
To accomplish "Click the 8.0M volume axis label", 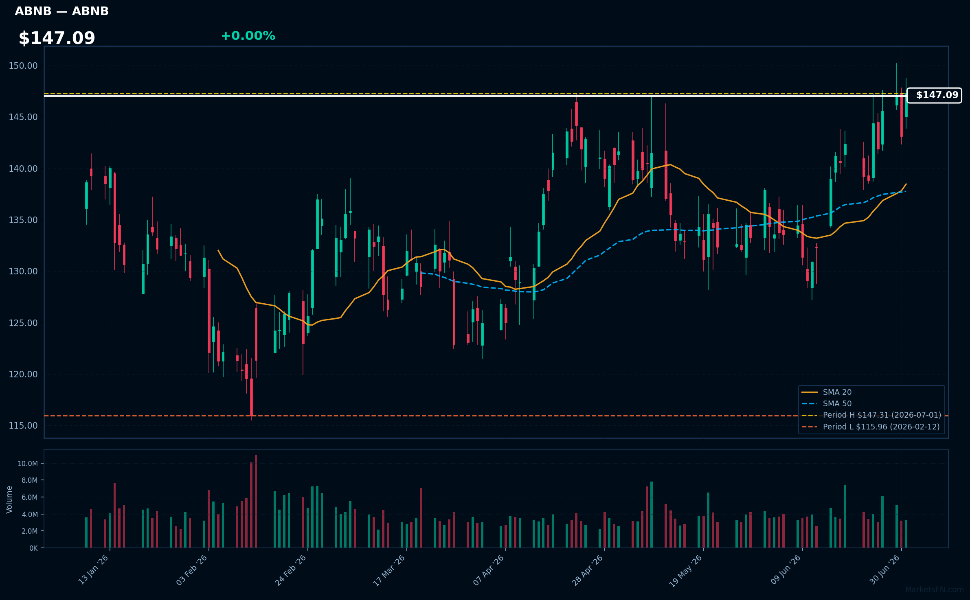I will (x=29, y=480).
